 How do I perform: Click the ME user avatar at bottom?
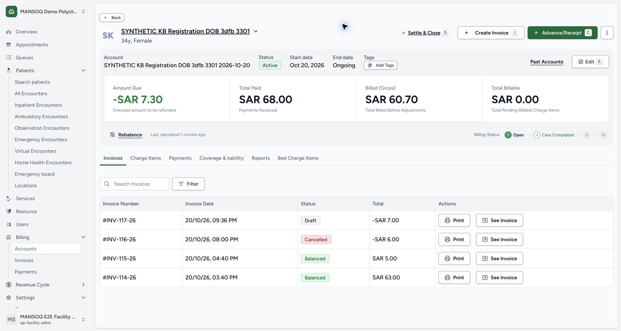11,319
